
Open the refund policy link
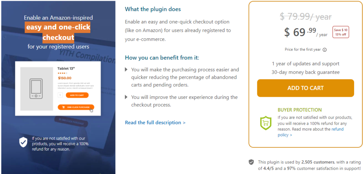[x=311, y=132]
